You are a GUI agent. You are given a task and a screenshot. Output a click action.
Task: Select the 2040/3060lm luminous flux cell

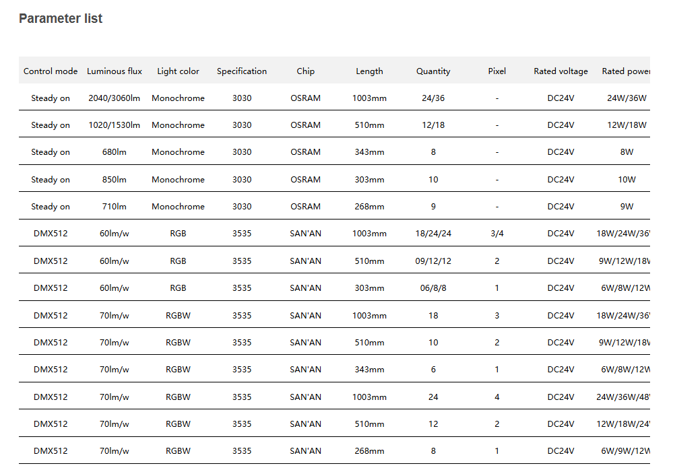[x=115, y=98]
